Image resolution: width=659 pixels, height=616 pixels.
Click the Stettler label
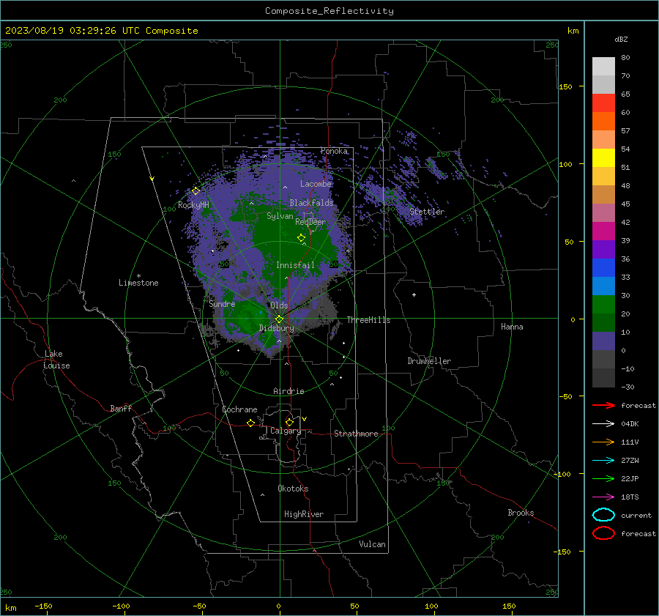tap(427, 212)
